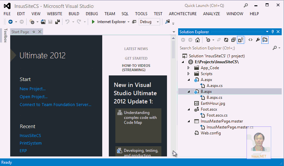This screenshot has height=166, width=284.
Task: Click Solution Explorer Back icon
Action: click(x=183, y=40)
